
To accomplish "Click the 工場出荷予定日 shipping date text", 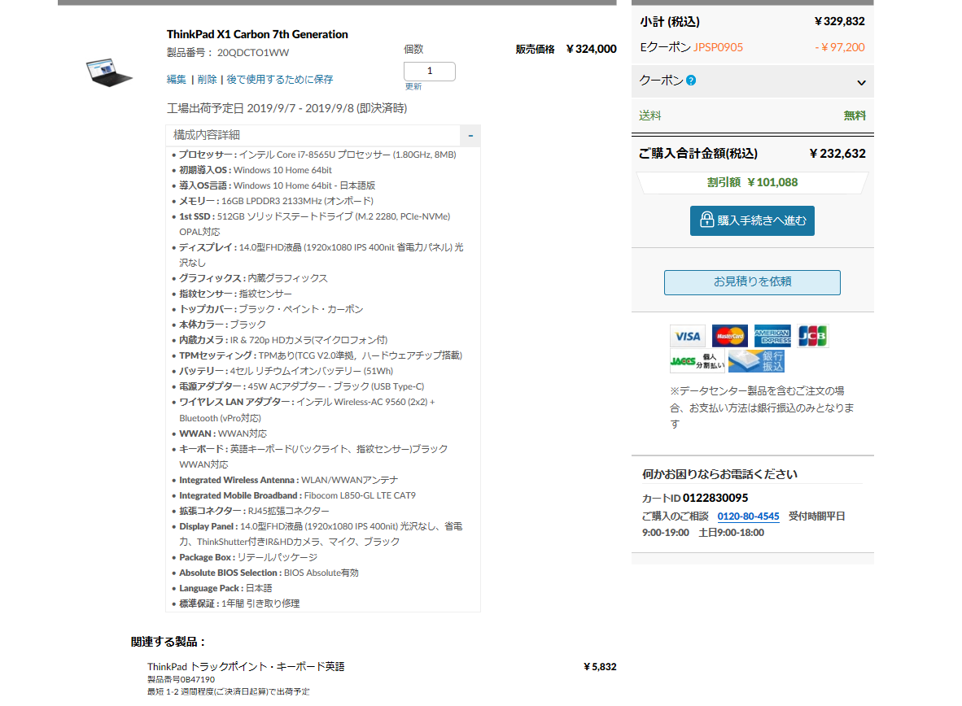I will [287, 108].
